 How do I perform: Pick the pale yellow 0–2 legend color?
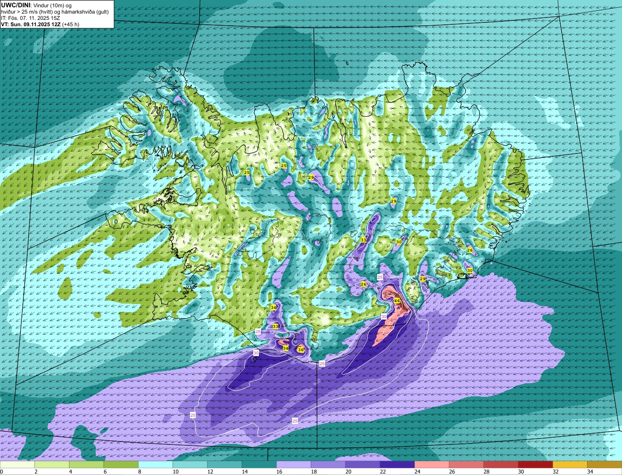pos(17,464)
